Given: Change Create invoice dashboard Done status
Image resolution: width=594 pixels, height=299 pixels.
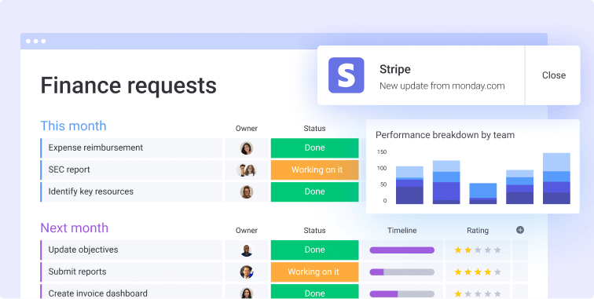Looking at the screenshot, I should 314,292.
